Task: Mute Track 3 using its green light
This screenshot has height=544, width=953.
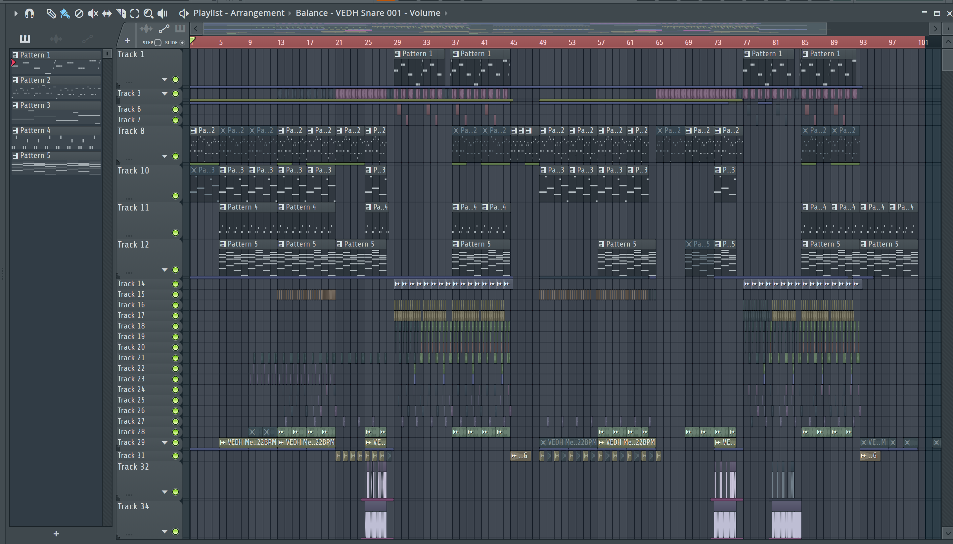Action: tap(175, 94)
